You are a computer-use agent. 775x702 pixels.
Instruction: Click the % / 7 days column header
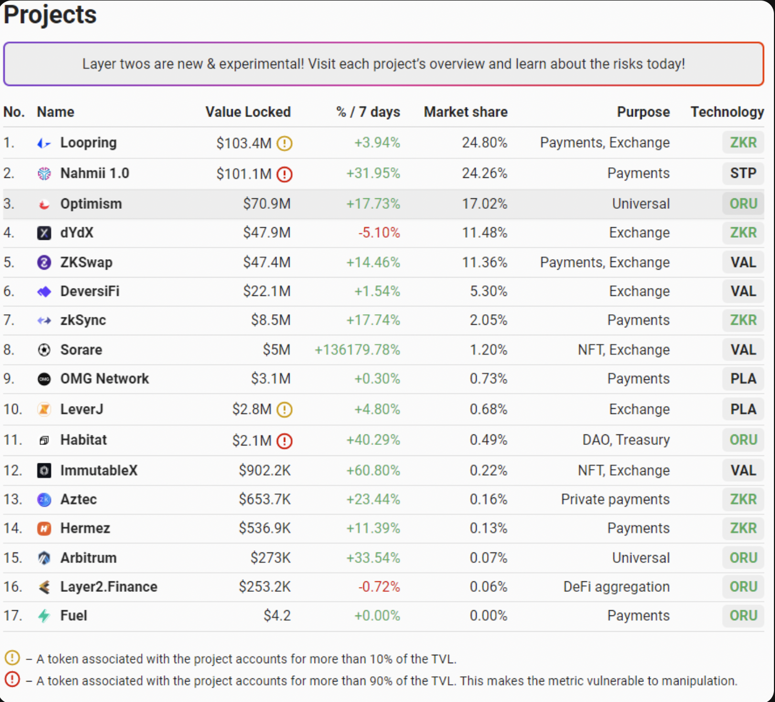pyautogui.click(x=368, y=112)
